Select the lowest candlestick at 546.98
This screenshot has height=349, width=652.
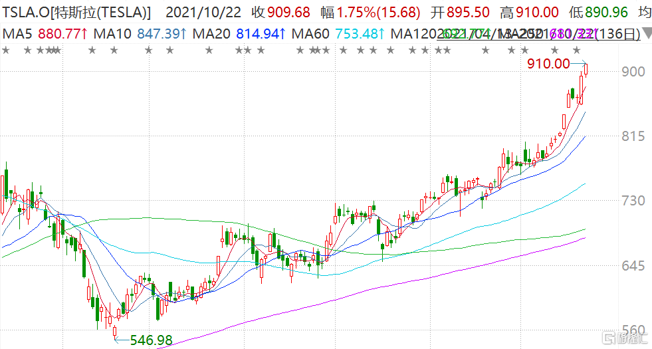coord(115,332)
